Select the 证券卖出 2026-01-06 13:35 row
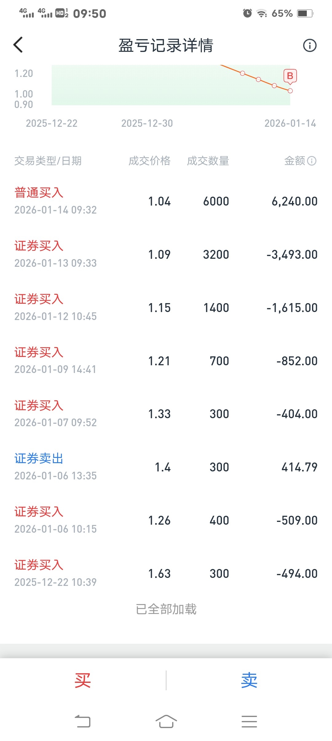 click(166, 467)
